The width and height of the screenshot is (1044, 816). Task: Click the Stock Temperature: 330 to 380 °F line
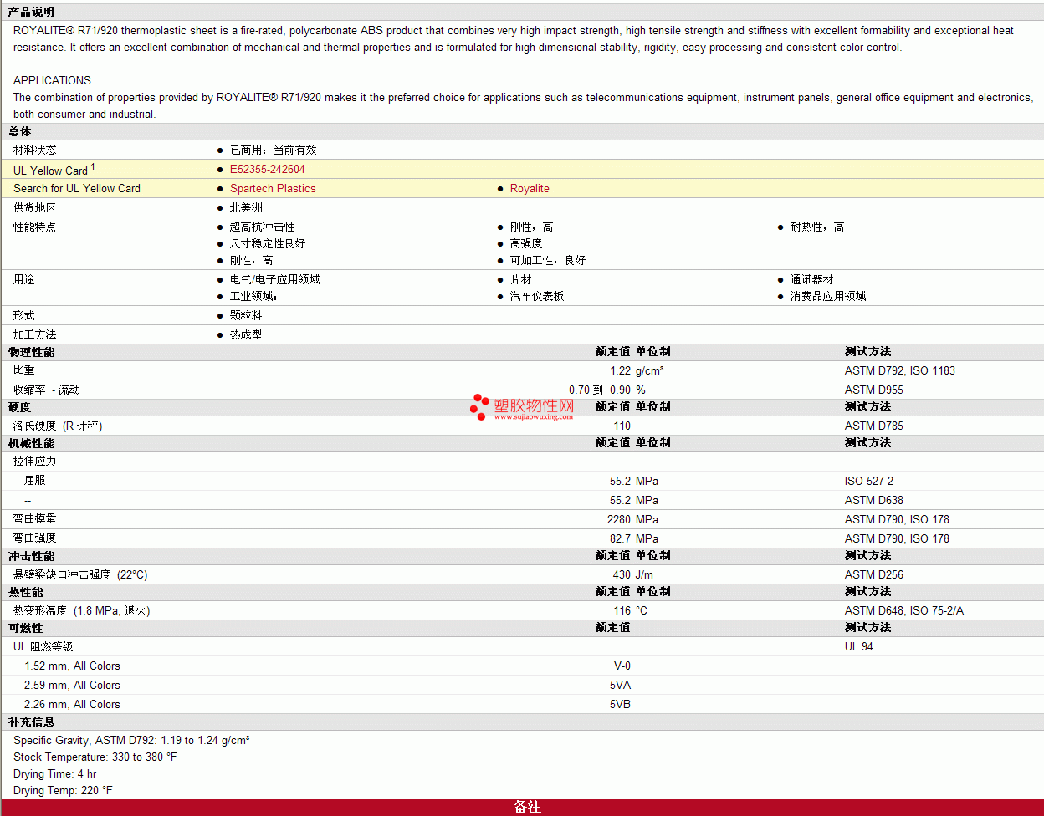point(95,757)
